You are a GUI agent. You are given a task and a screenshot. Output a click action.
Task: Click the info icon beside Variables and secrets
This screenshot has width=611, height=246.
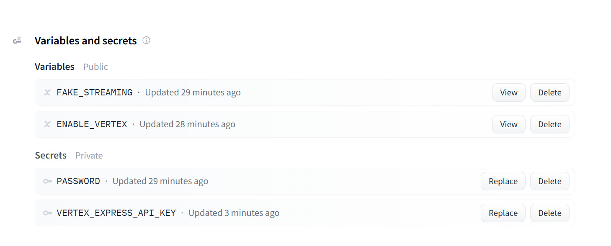click(x=146, y=41)
